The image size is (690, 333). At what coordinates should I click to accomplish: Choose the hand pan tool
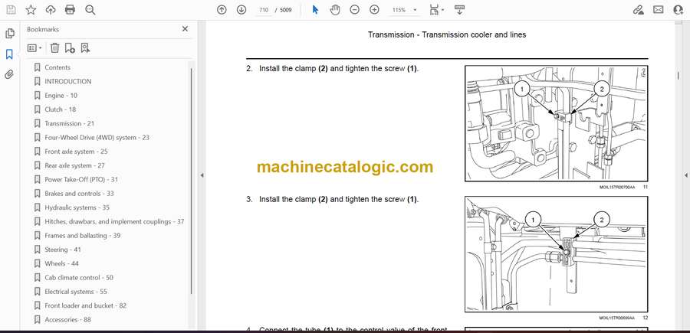click(x=334, y=10)
